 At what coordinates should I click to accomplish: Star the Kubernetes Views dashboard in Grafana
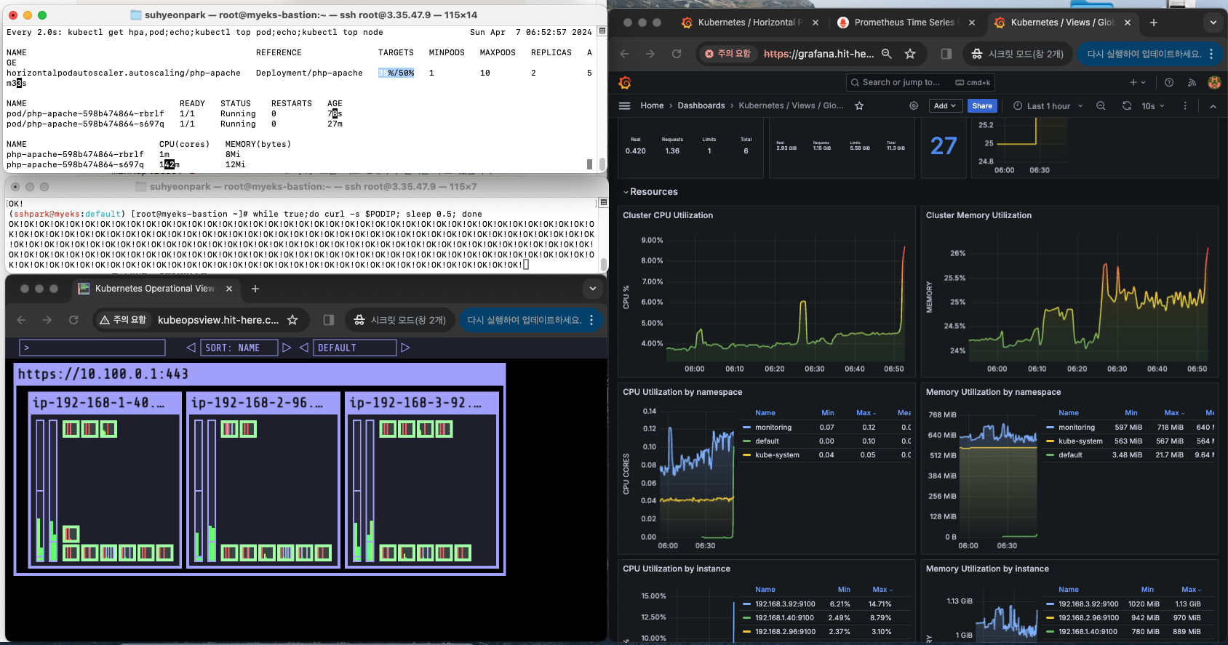click(859, 105)
